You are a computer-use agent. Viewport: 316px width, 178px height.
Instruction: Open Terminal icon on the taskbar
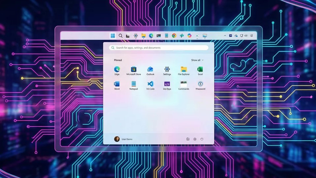point(159,36)
